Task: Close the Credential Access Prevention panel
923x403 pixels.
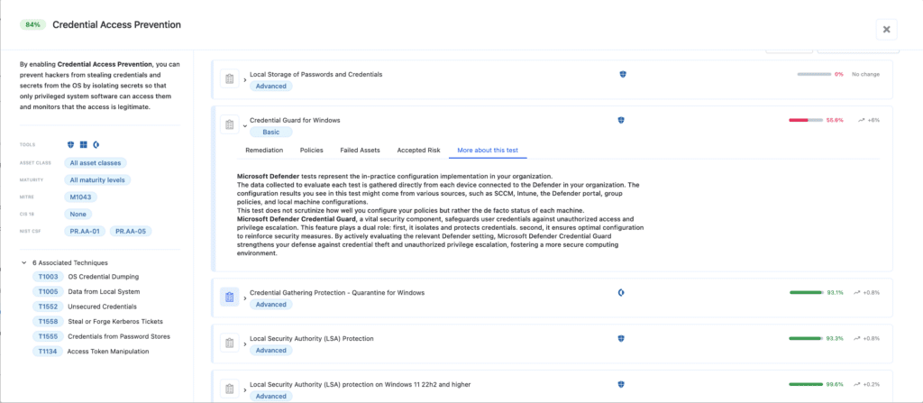Action: tap(886, 29)
